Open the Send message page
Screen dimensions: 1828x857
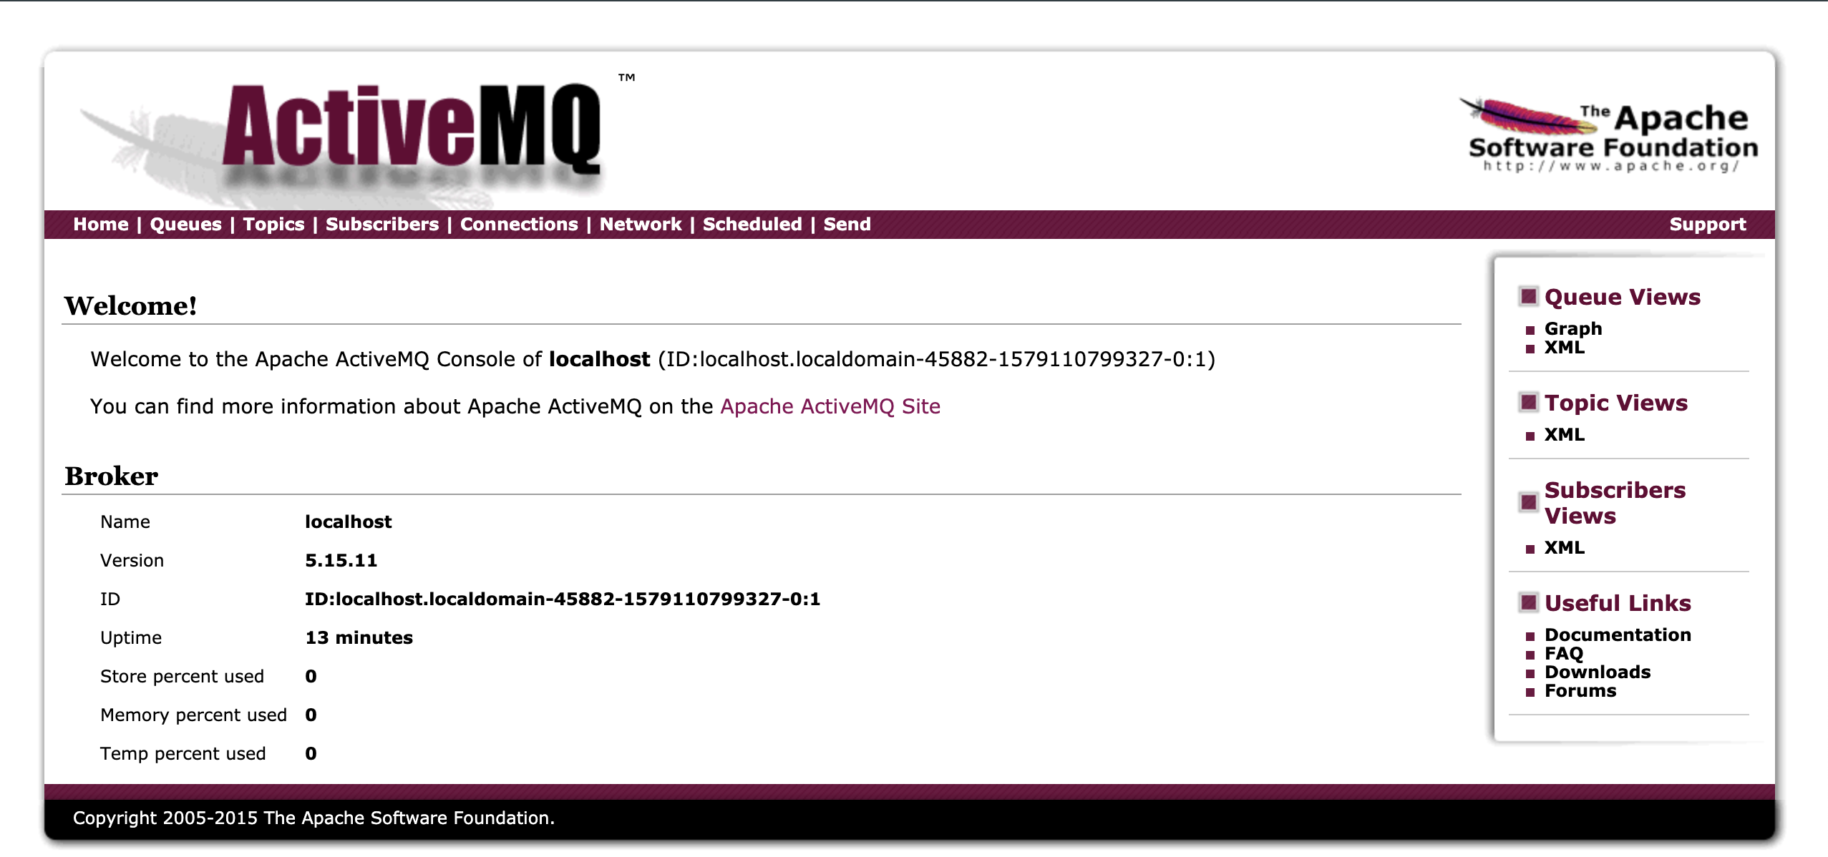click(847, 225)
